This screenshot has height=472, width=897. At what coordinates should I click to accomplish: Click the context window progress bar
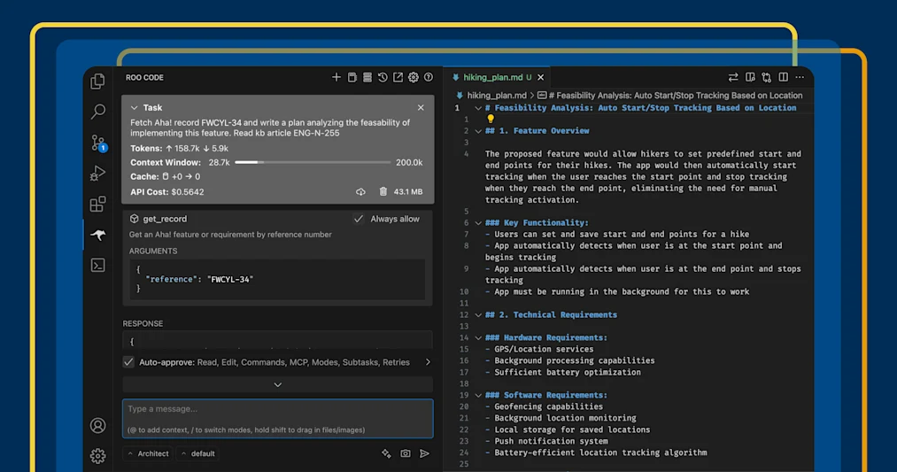313,162
